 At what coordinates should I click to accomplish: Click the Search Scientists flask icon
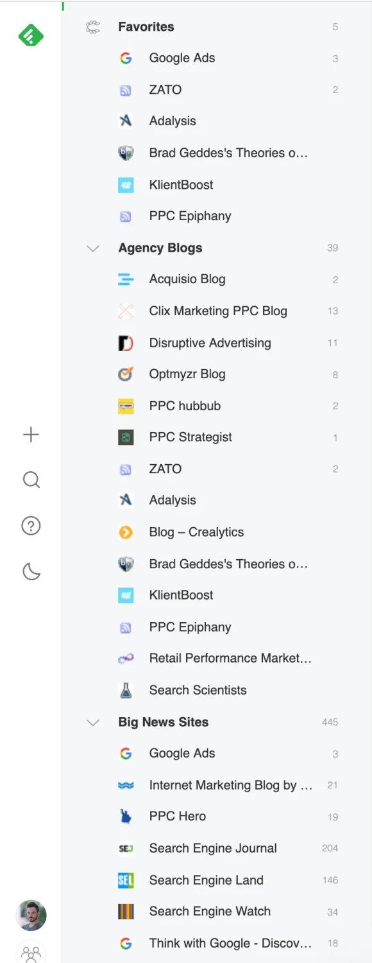[126, 690]
